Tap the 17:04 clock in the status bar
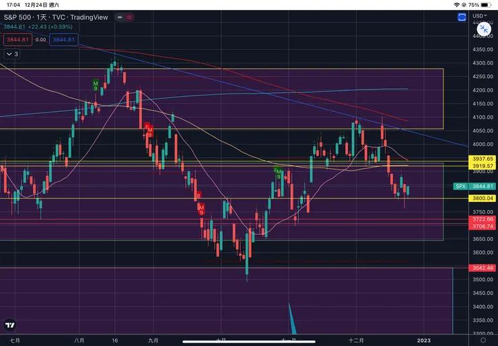Image resolution: width=498 pixels, height=346 pixels. tap(13, 5)
